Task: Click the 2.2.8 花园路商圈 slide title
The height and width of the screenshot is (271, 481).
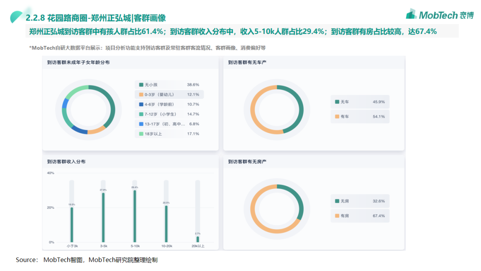Action: click(x=96, y=18)
